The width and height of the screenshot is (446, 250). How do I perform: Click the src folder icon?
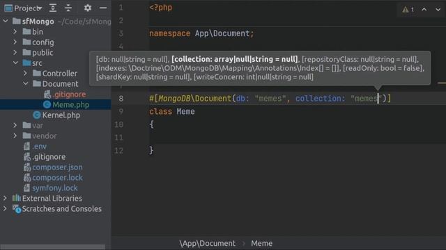tap(26, 62)
